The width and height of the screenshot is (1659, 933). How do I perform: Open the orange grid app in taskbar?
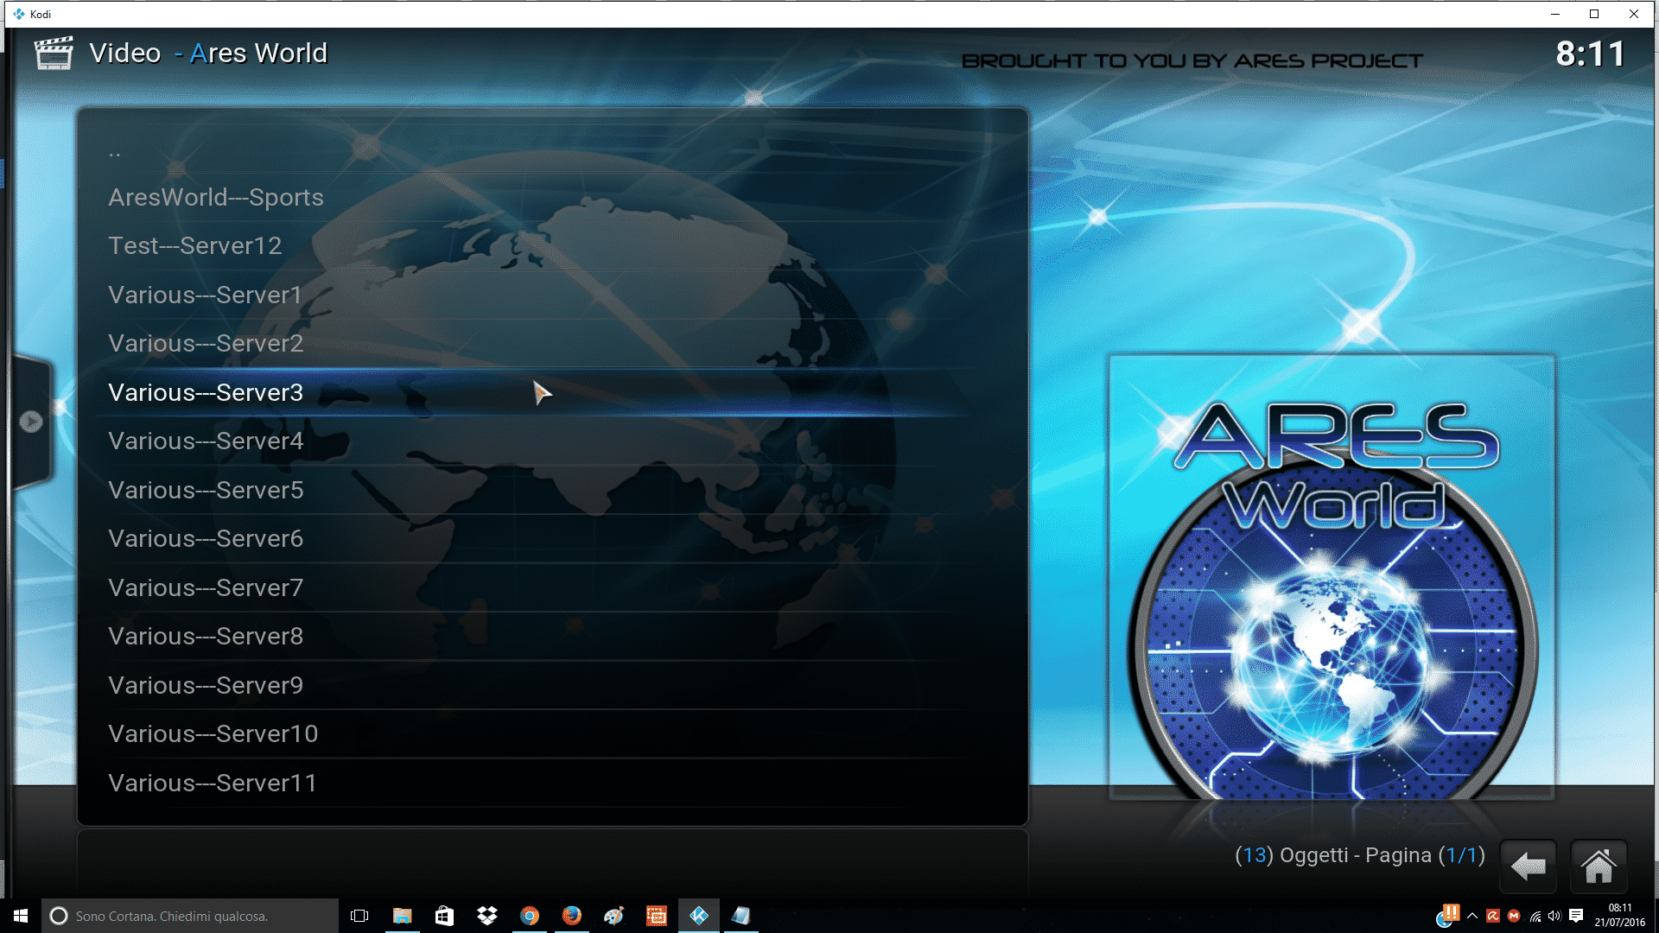tap(657, 916)
